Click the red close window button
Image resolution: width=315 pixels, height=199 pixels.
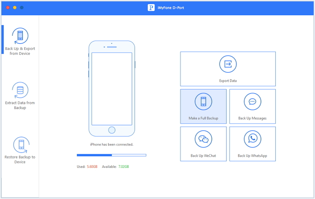tap(8, 8)
